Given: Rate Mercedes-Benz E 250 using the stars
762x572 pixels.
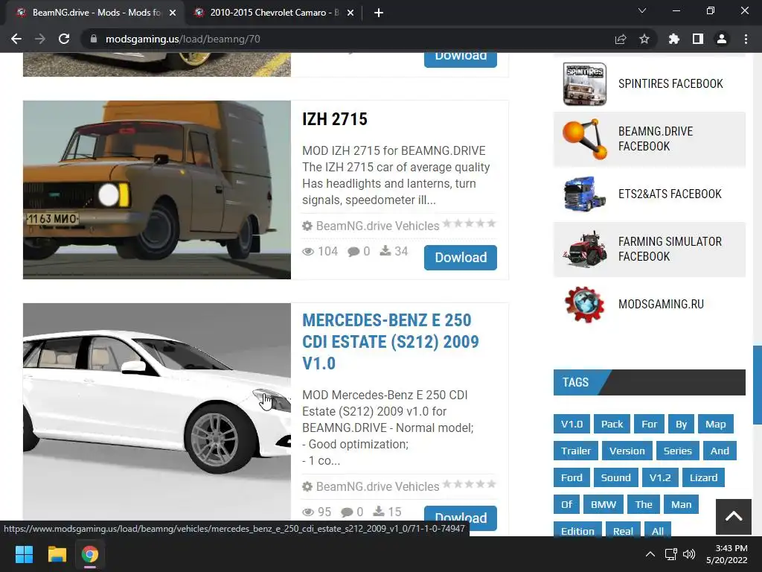Looking at the screenshot, I should 469,484.
